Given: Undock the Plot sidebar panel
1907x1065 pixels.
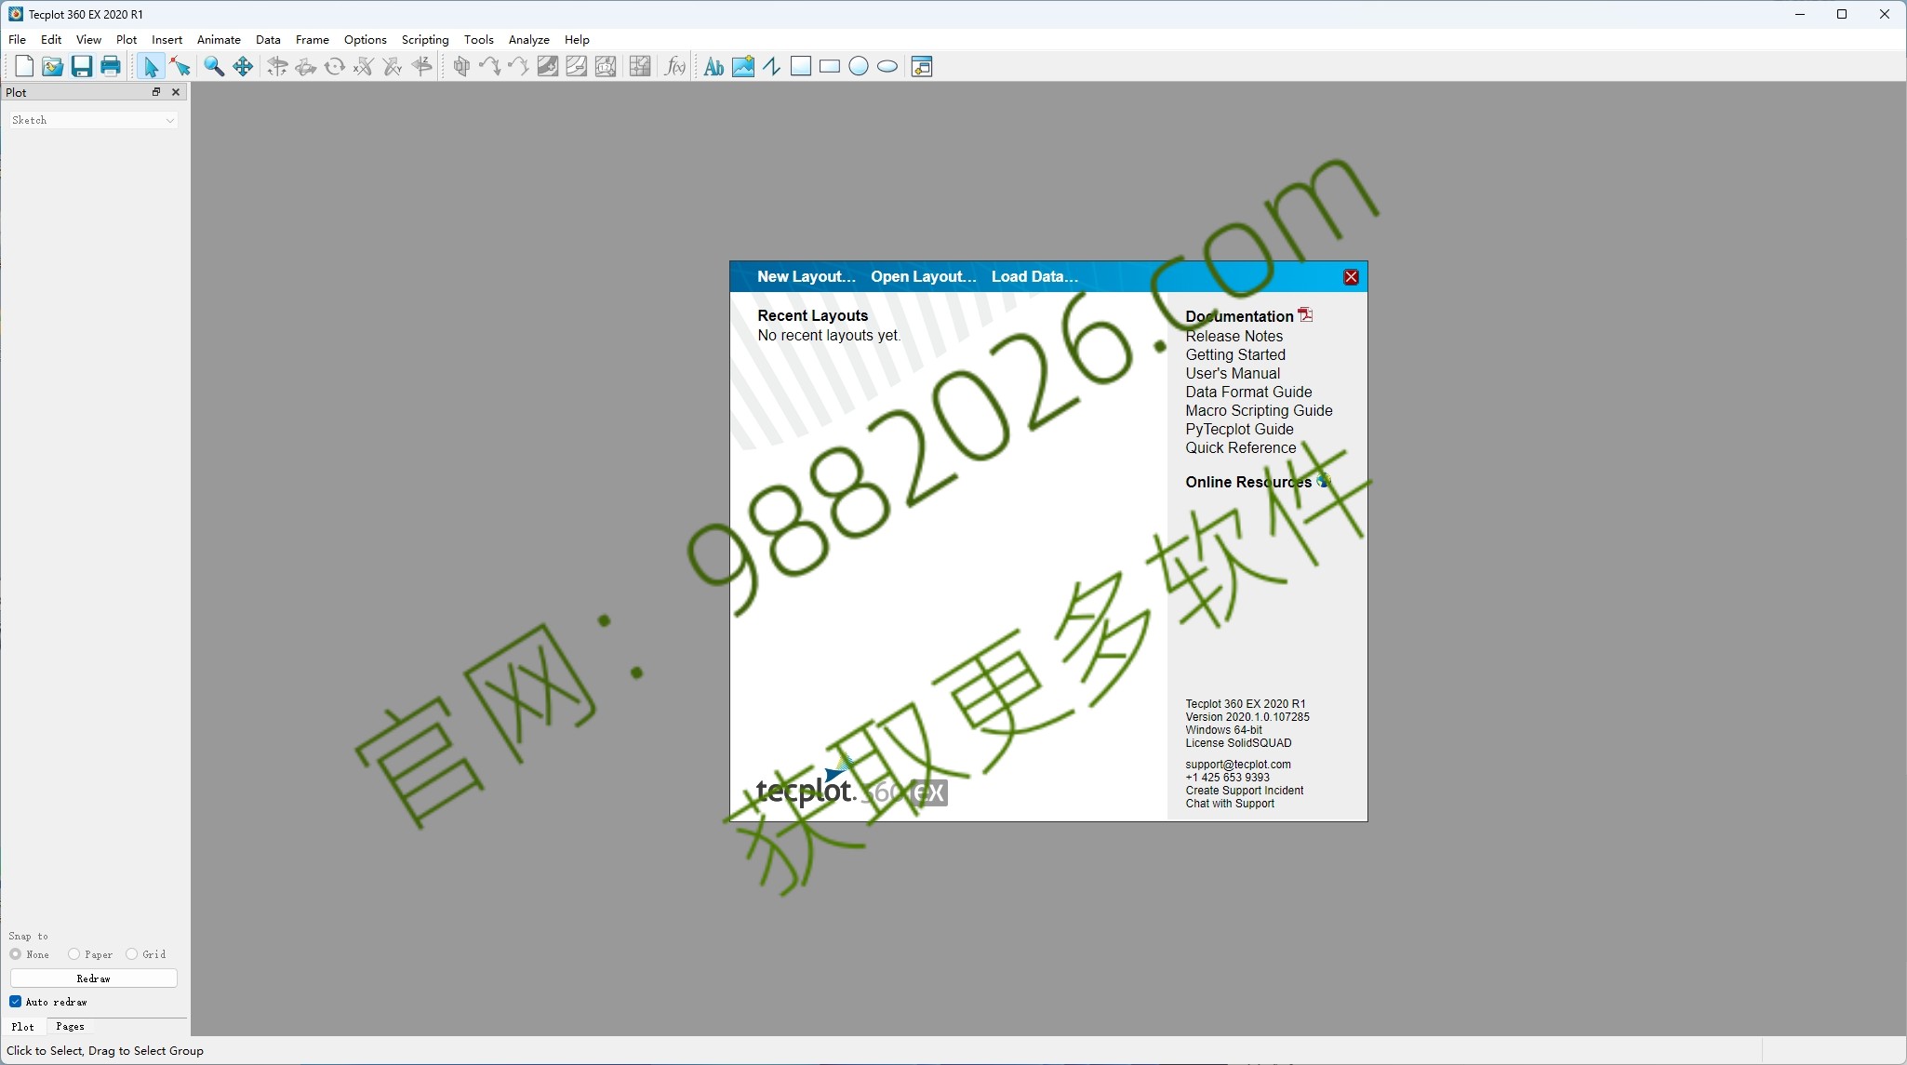Looking at the screenshot, I should 156,92.
